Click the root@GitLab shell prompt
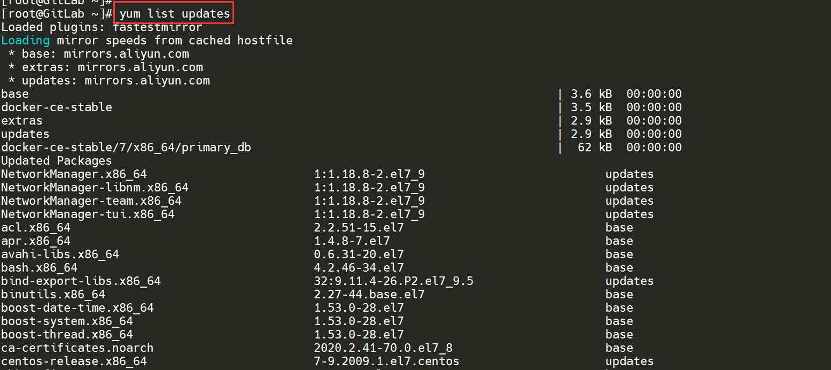831x370 pixels. [57, 14]
